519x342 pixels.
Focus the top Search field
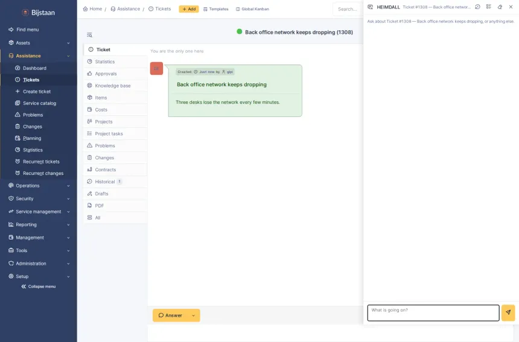[348, 9]
